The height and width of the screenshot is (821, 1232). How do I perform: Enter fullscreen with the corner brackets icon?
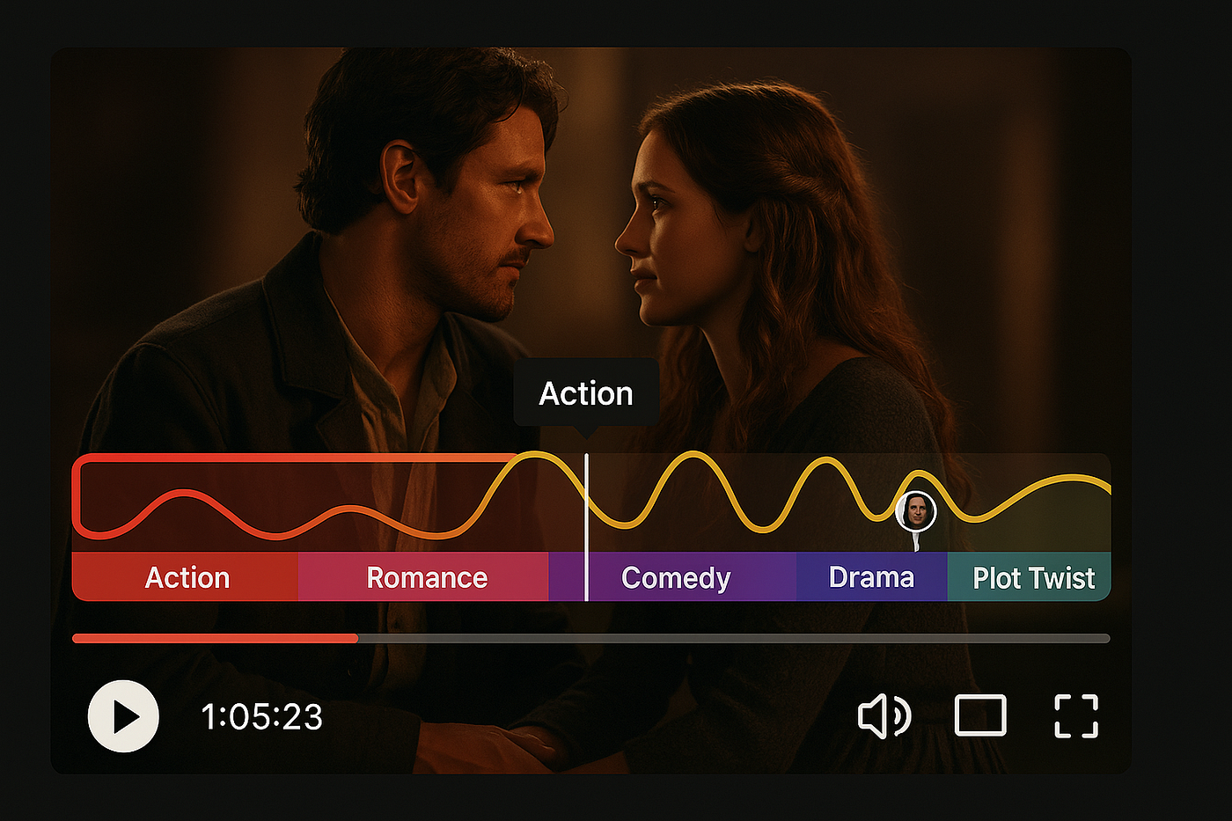[x=1076, y=715]
